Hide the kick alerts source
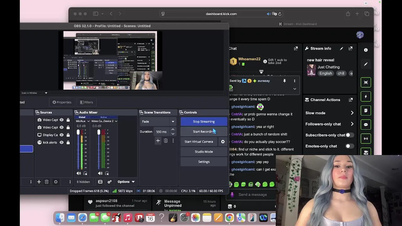 click(x=62, y=143)
